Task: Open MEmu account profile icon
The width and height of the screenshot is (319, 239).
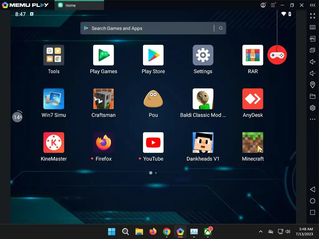Action: [263, 5]
